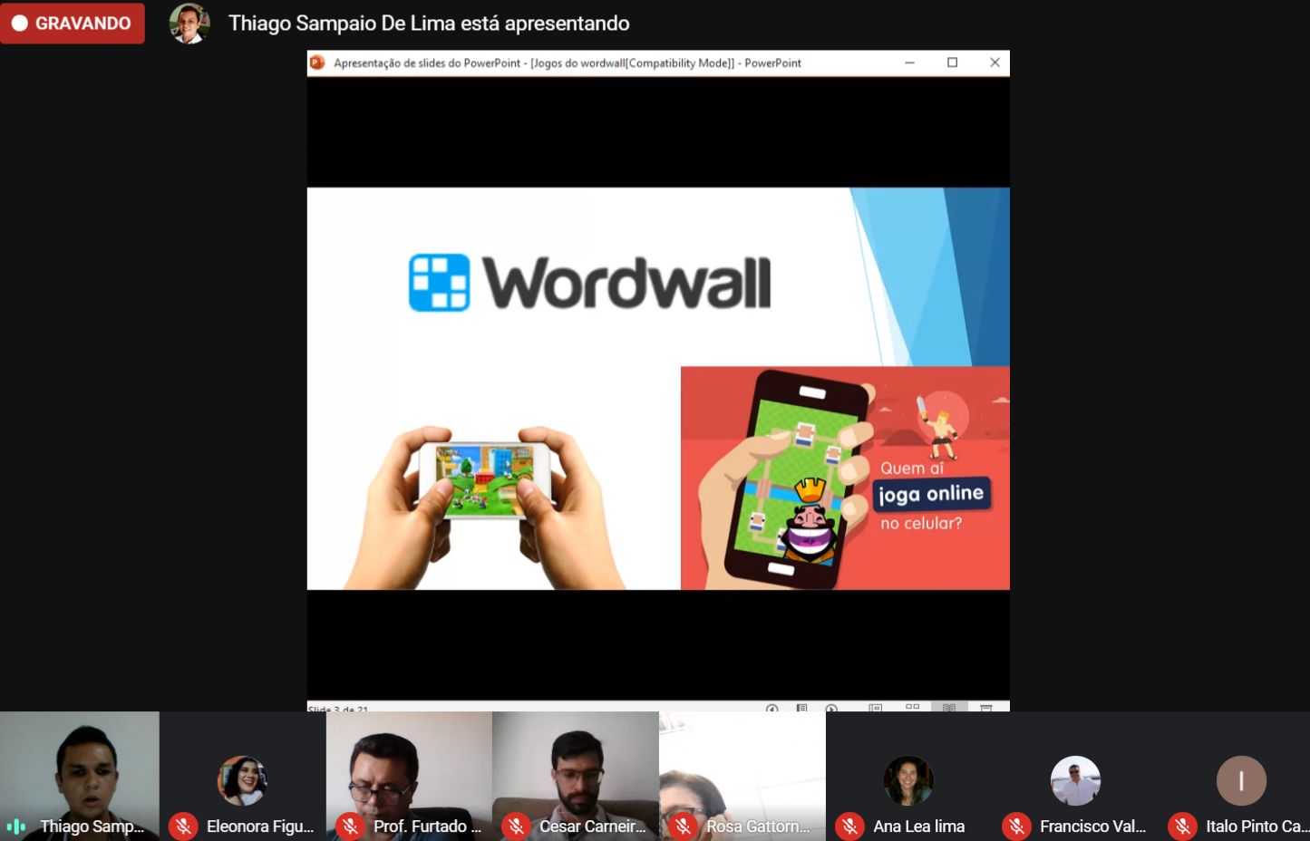
Task: Click the presenter's avatar next to the presenting notice
Action: pyautogui.click(x=189, y=24)
